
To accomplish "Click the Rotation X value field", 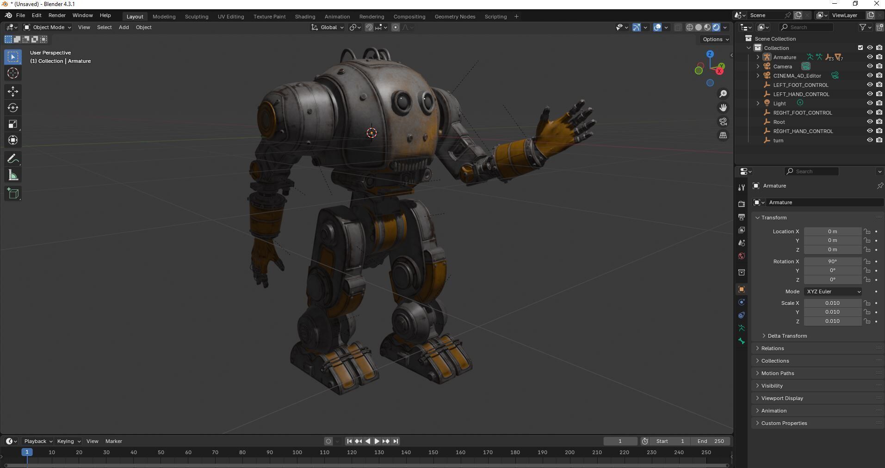I will 832,261.
